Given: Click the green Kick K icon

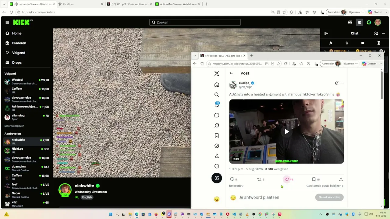Looking at the screenshot, I should point(369,22).
